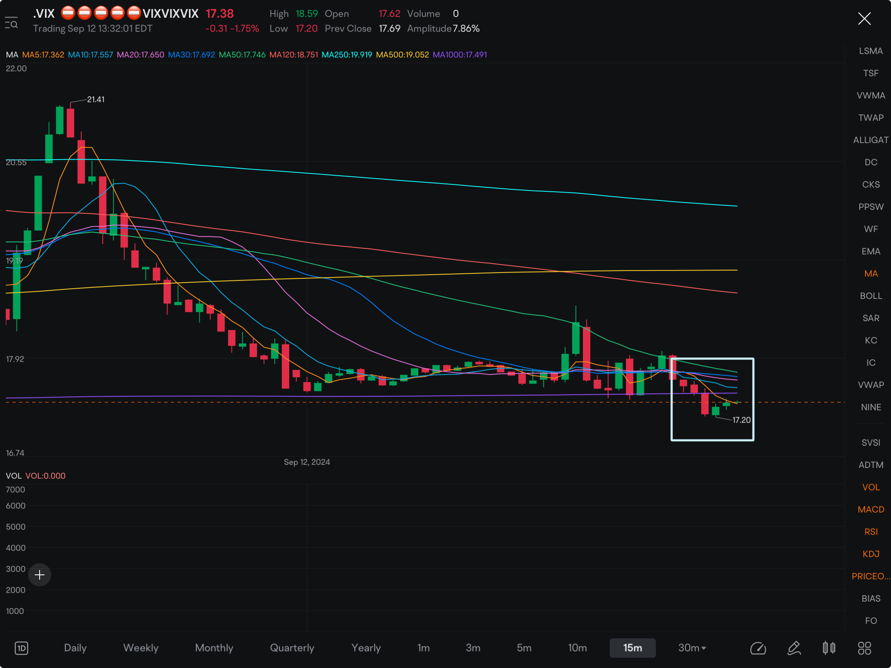
Task: Click the MA250:19.919 legend value
Action: click(347, 55)
